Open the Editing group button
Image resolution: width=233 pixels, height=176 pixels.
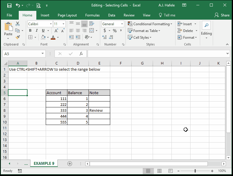click(x=206, y=30)
